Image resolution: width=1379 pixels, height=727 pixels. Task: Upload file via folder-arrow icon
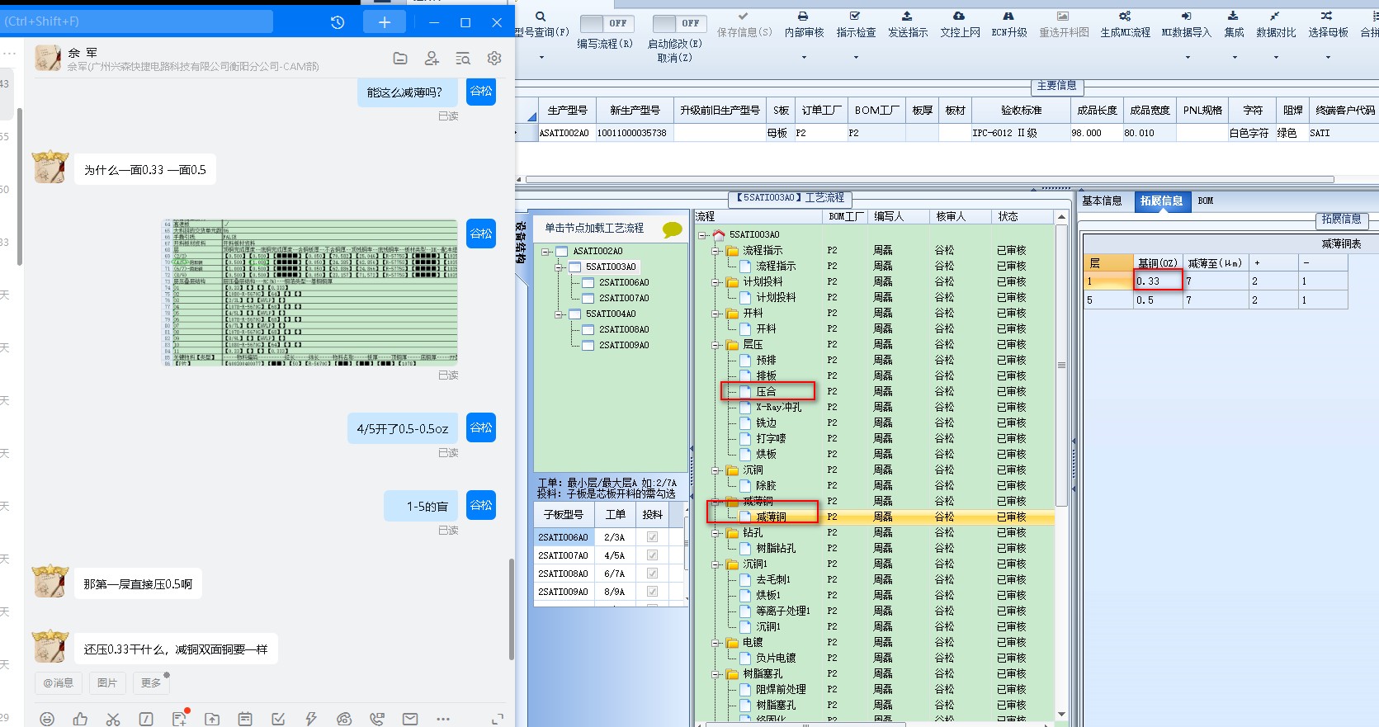(x=212, y=719)
